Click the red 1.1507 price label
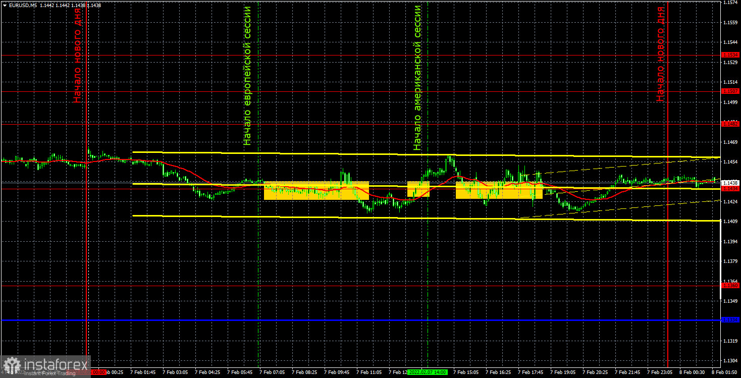Viewport: 741px width, 378px height. click(730, 91)
